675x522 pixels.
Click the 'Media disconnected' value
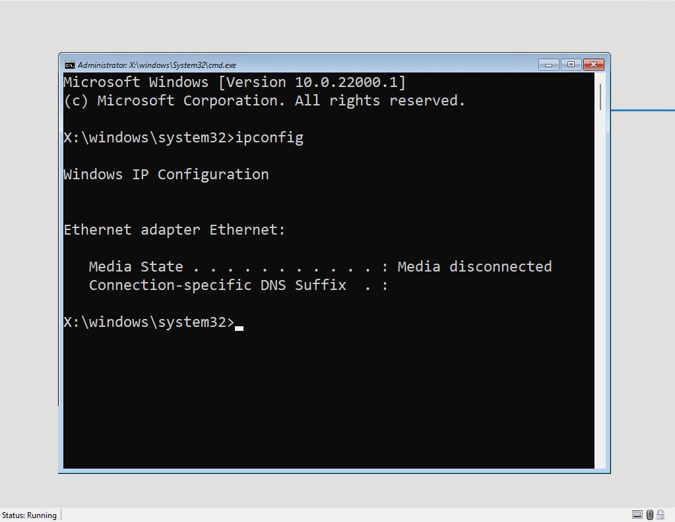(474, 266)
